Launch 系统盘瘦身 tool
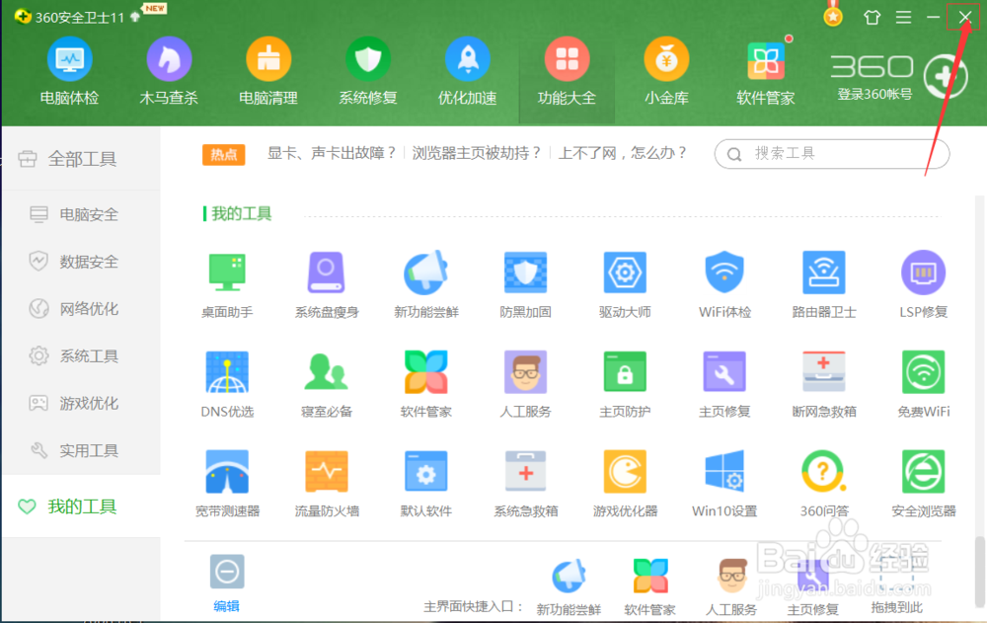The width and height of the screenshot is (987, 623). (327, 284)
